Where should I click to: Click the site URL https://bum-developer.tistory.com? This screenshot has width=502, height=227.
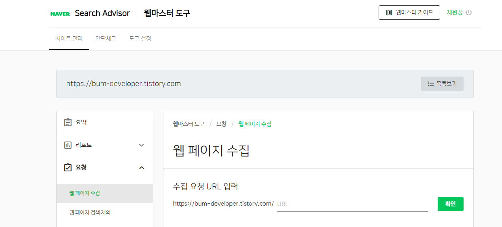[x=123, y=84]
